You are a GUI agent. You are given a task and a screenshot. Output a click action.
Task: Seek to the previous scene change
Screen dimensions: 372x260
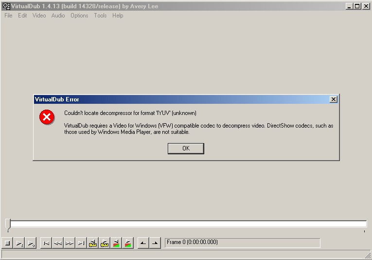click(116, 243)
